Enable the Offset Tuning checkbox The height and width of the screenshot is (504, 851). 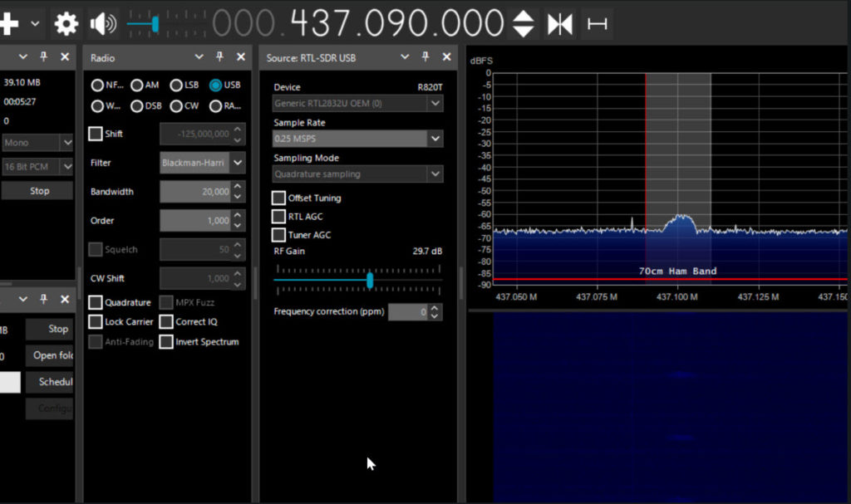click(x=279, y=198)
